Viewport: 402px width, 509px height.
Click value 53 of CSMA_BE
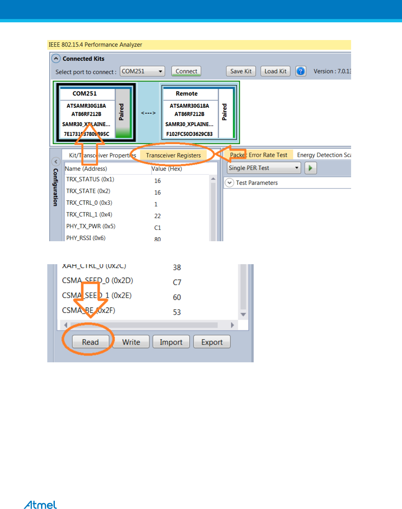tap(177, 312)
